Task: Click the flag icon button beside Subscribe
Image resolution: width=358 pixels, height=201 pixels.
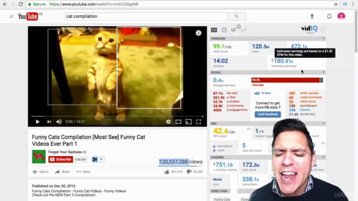Action: tap(95, 159)
